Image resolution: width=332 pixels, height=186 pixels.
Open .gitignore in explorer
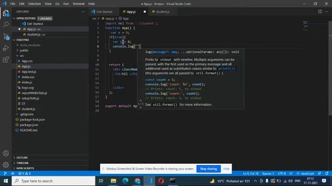tap(26, 114)
